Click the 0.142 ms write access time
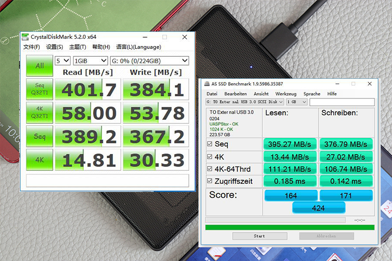This screenshot has height=261, width=392. [x=346, y=181]
